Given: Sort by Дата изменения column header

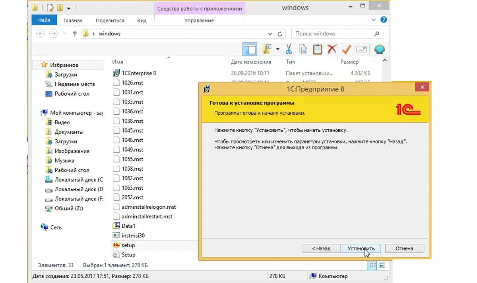Looking at the screenshot, I should pyautogui.click(x=251, y=62).
